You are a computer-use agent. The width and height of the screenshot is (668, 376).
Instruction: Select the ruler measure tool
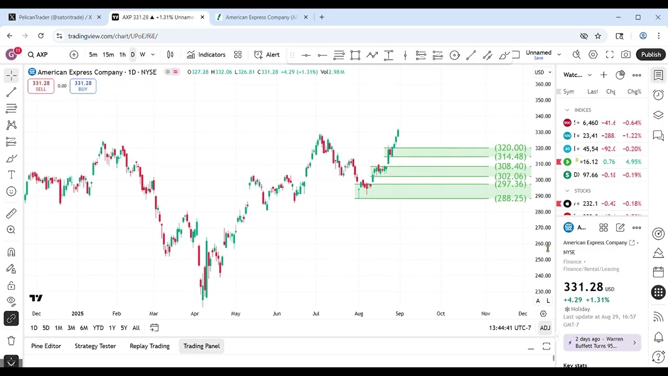pos(11,213)
